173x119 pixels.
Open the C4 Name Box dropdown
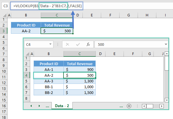point(51,45)
